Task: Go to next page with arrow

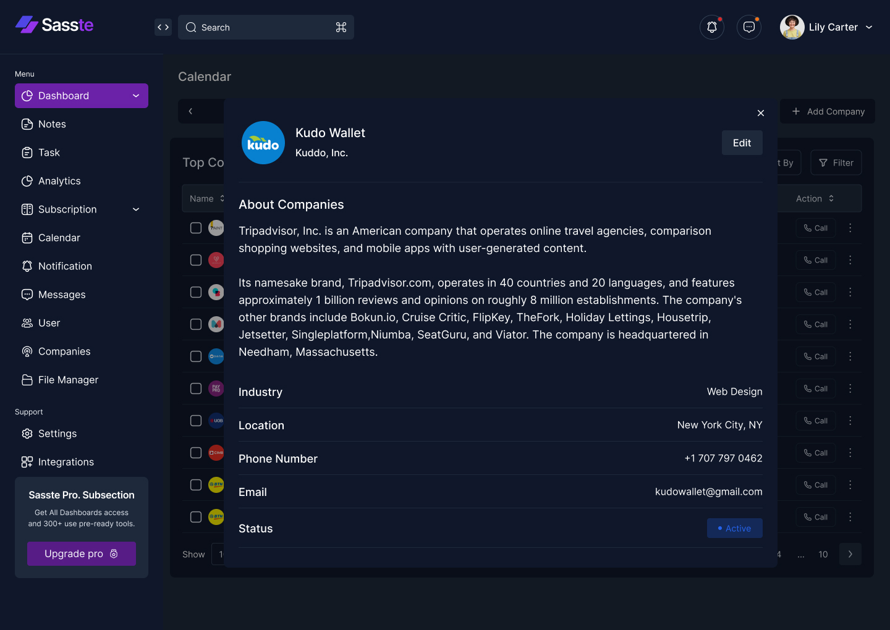Action: pos(850,554)
